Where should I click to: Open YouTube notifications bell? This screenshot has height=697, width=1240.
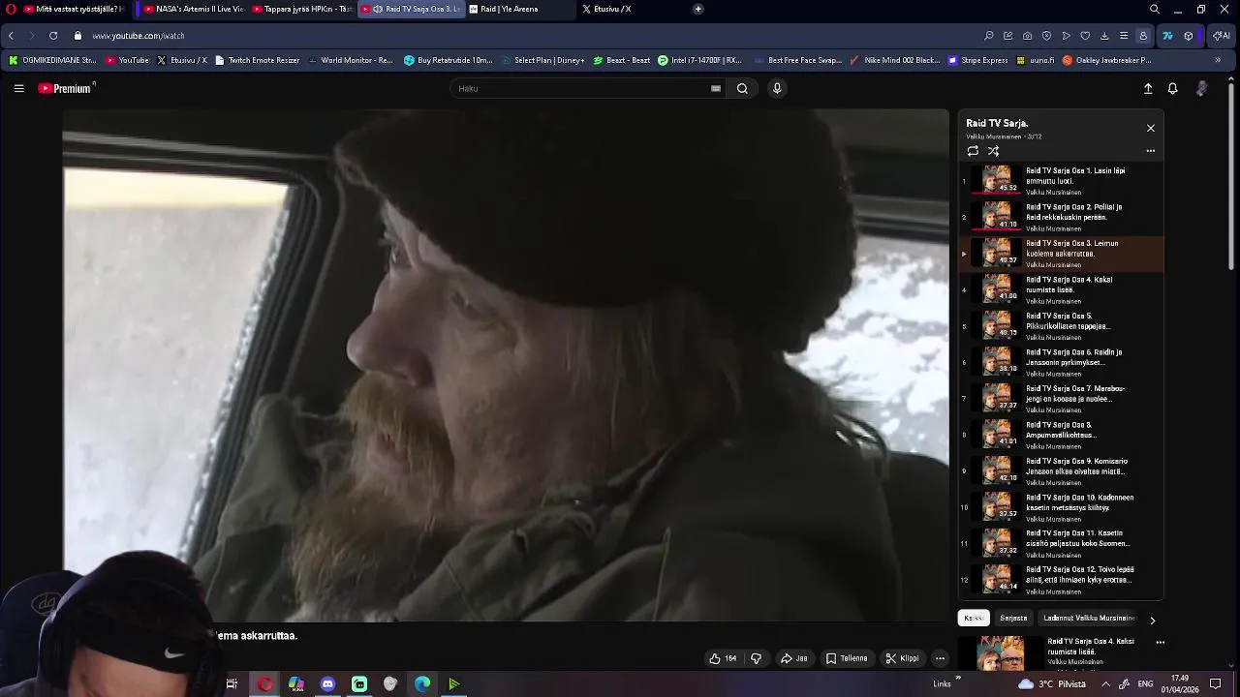(1172, 88)
